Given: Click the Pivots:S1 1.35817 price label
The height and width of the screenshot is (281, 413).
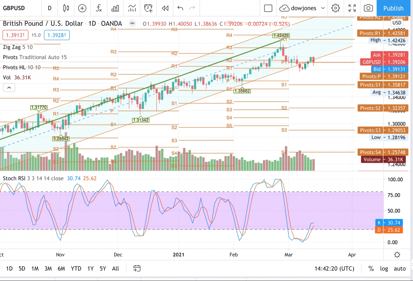Looking at the screenshot, I should coord(383,85).
